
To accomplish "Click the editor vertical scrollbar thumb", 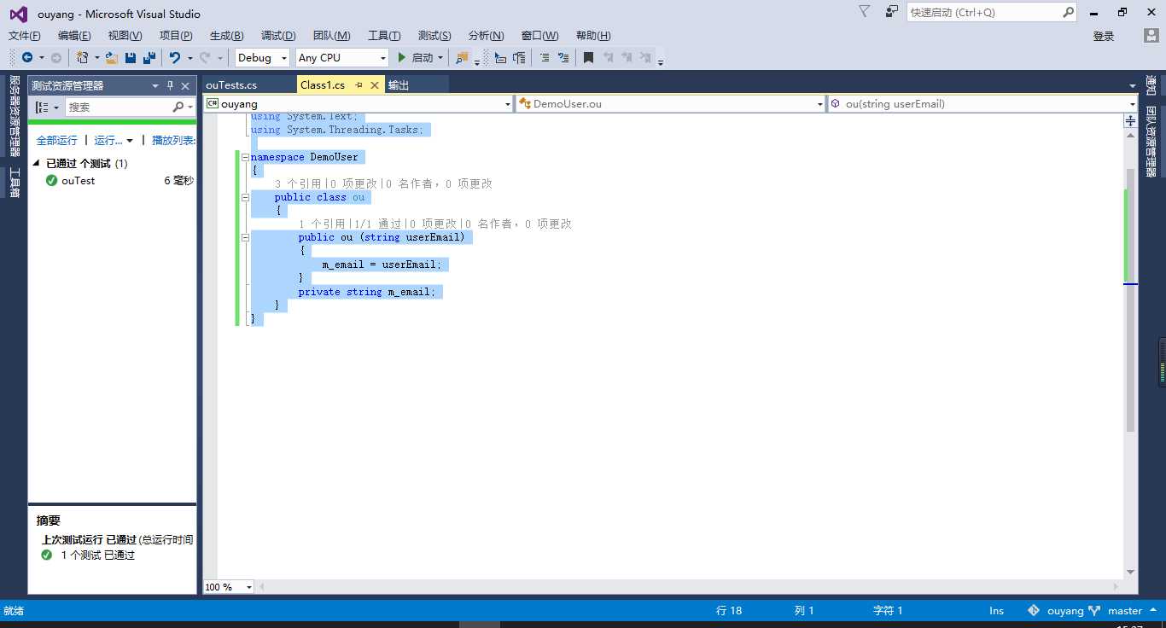I will [x=1130, y=299].
